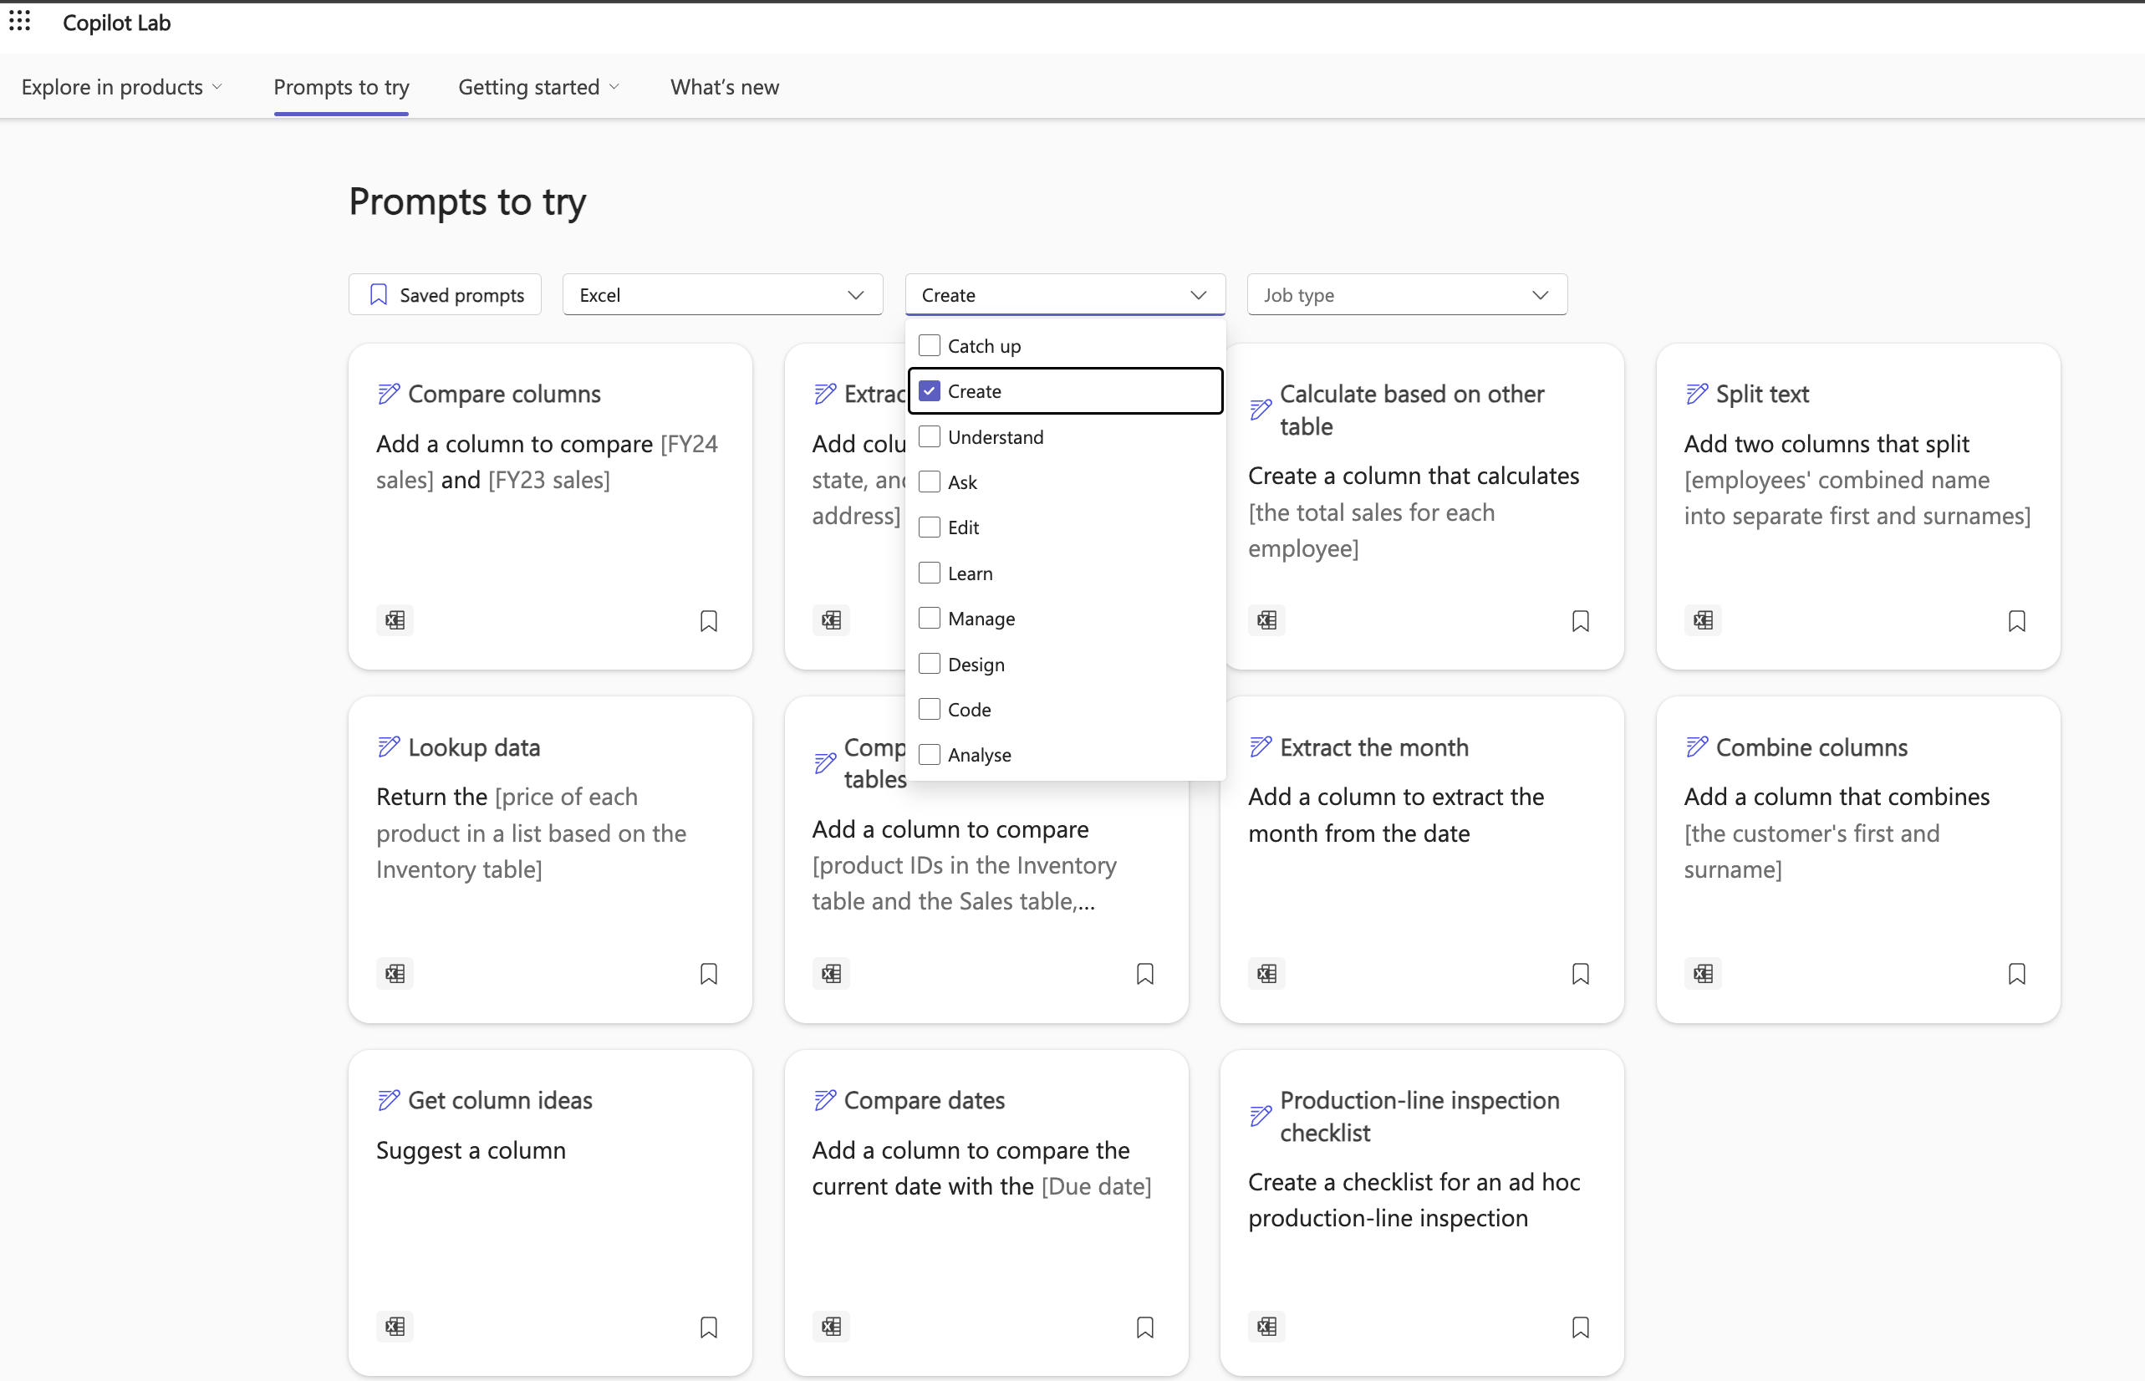The width and height of the screenshot is (2145, 1381).
Task: Expand the Explore in products menu
Action: [x=122, y=87]
